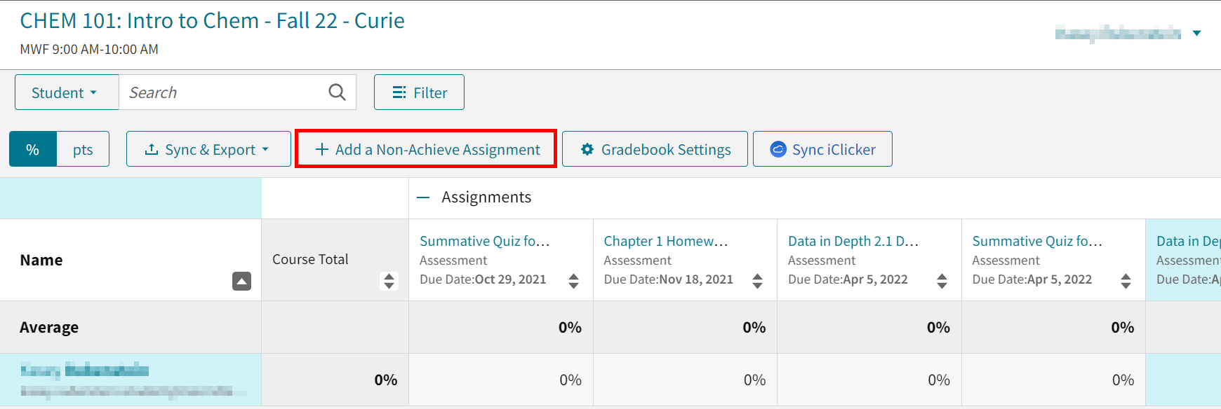Expand the Sync & Export dropdown
This screenshot has height=409, width=1221.
coord(265,148)
